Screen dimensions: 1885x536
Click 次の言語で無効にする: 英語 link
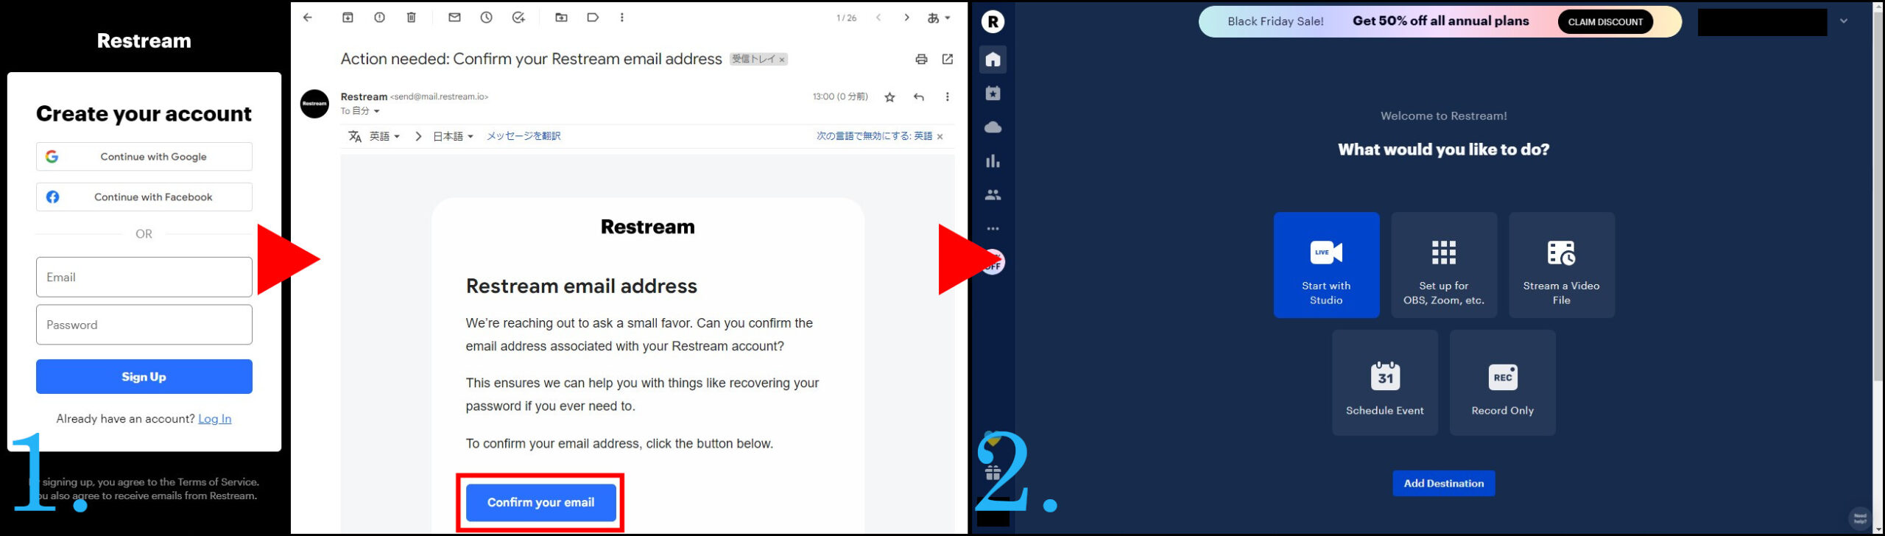coord(874,136)
